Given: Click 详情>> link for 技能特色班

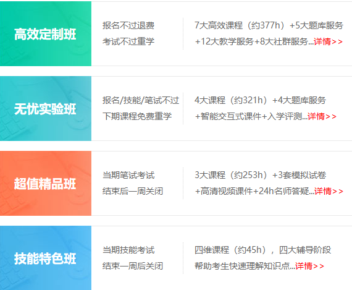Looking at the screenshot, I should (x=309, y=266).
